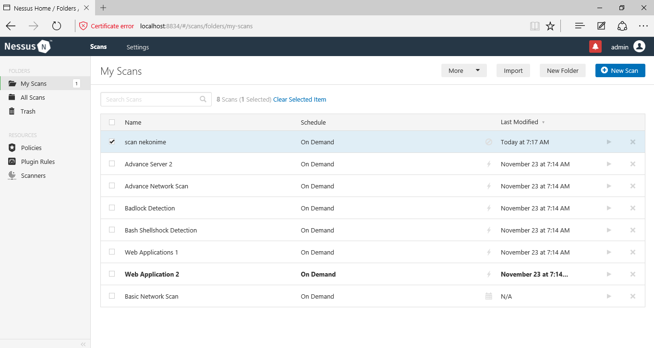
Task: Click the New Scan button
Action: pos(620,70)
